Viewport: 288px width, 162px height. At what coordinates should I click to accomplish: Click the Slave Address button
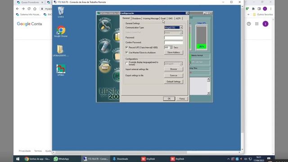pos(174,53)
